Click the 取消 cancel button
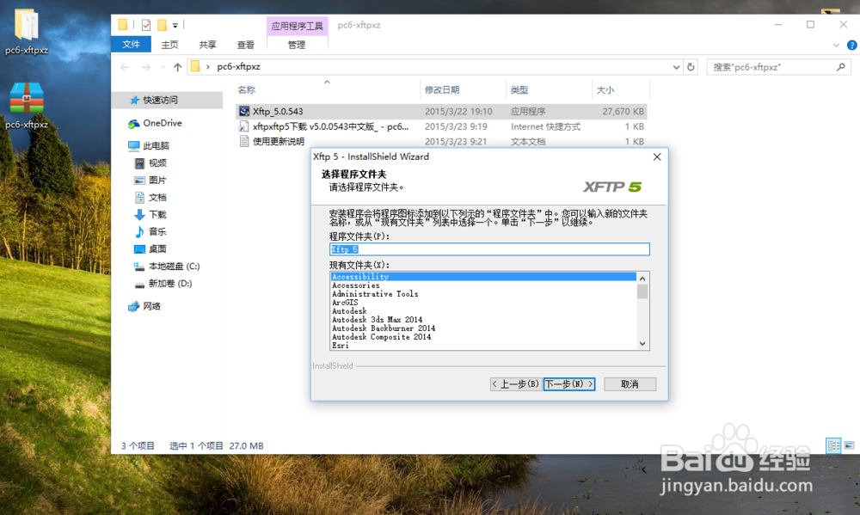The image size is (860, 515). coord(630,384)
